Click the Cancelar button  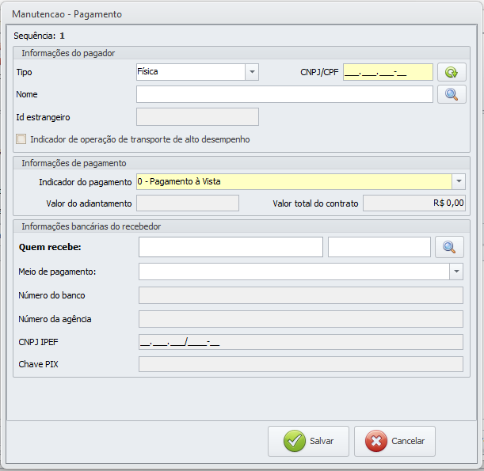coord(394,441)
